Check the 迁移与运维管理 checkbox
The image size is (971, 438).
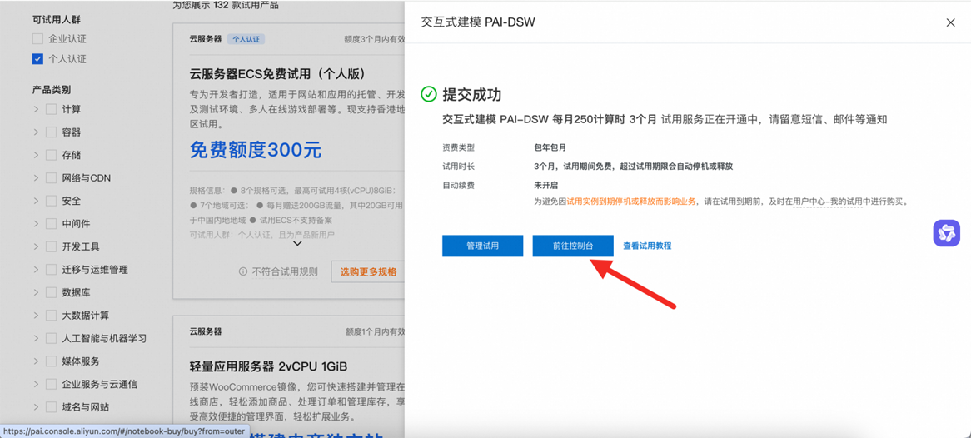52,270
